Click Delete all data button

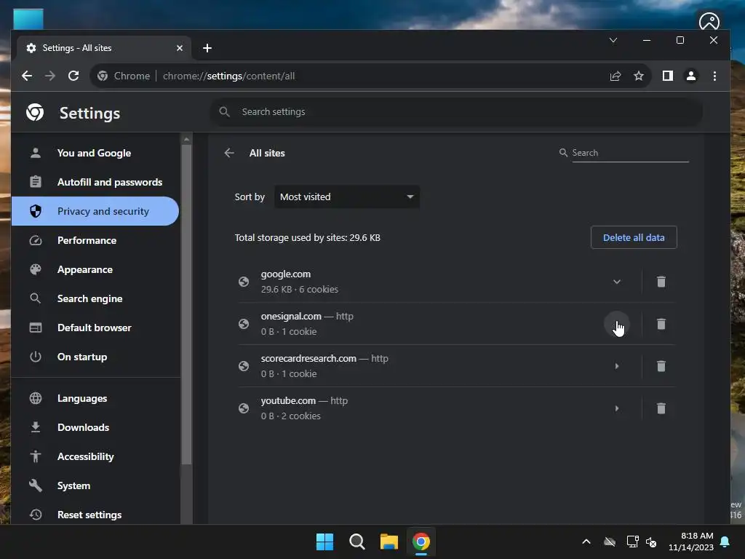pos(634,238)
